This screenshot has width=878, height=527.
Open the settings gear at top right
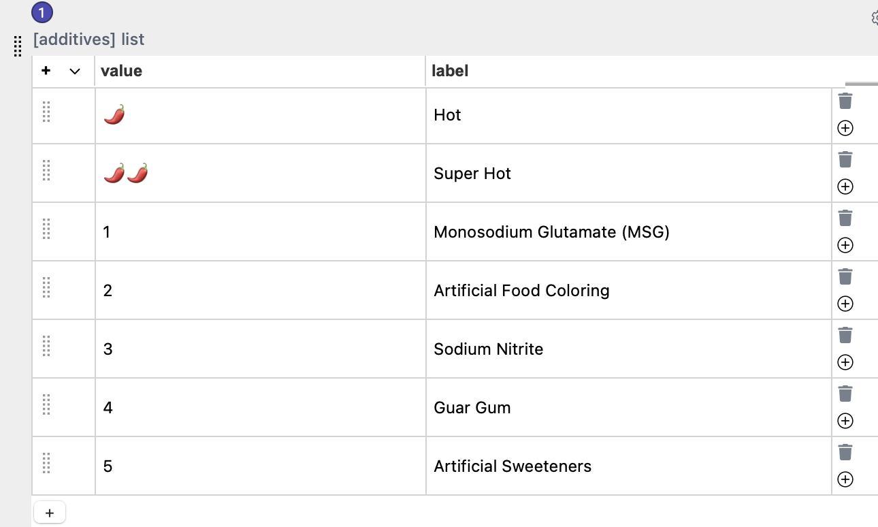point(875,18)
